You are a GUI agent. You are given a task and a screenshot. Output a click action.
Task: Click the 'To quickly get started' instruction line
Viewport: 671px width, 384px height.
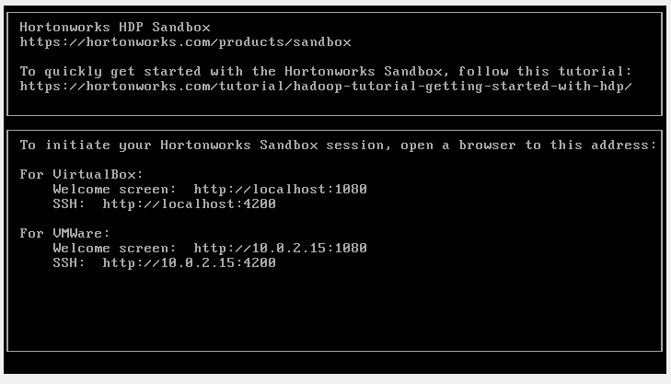point(326,71)
